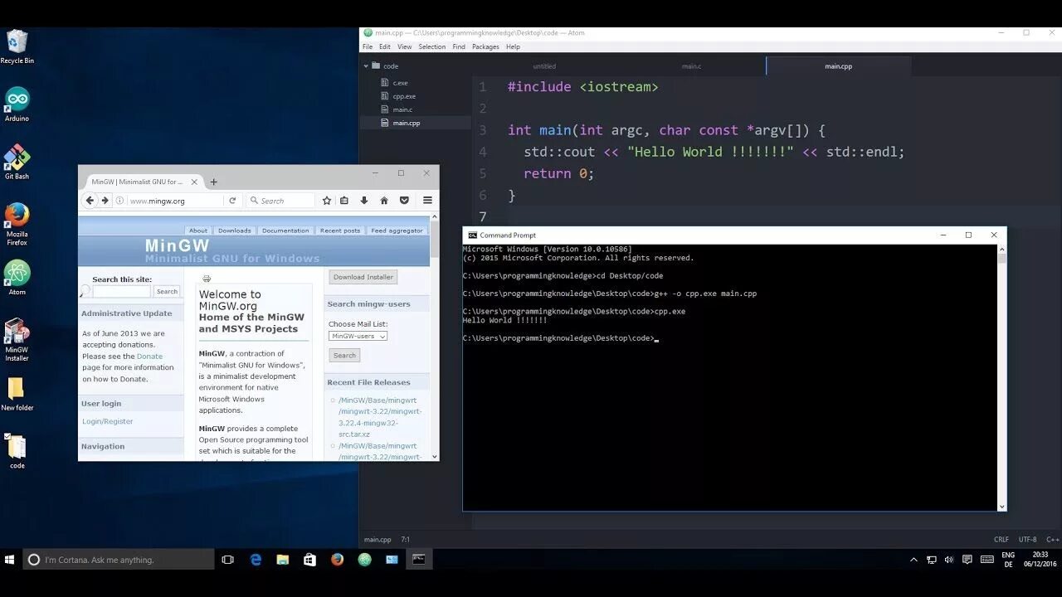
Task: Open Recycle Bin desktop icon
Action: (17, 47)
